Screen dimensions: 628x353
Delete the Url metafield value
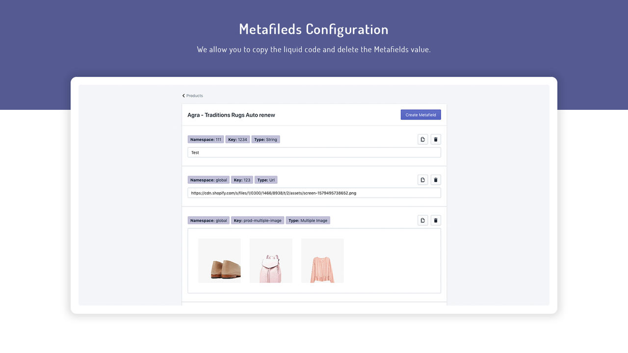[x=435, y=179]
